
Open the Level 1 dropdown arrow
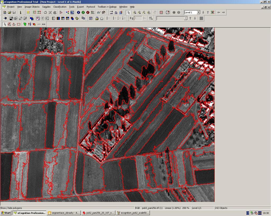tap(198, 12)
